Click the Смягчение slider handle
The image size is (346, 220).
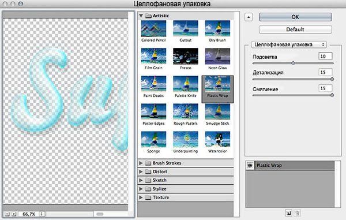tap(332, 95)
